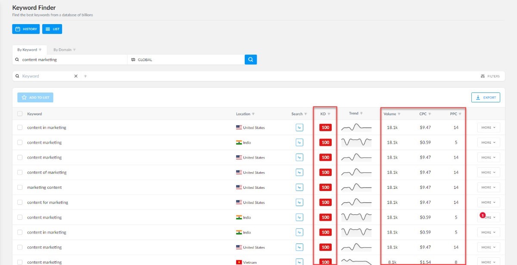Click the Volume column filter icon
Screen dimensions: 517x265
tap(399, 114)
